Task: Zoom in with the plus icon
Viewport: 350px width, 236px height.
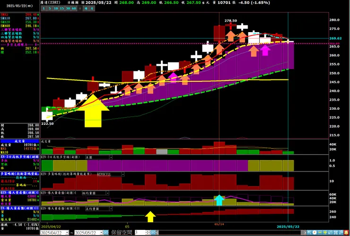Action: 325,232
